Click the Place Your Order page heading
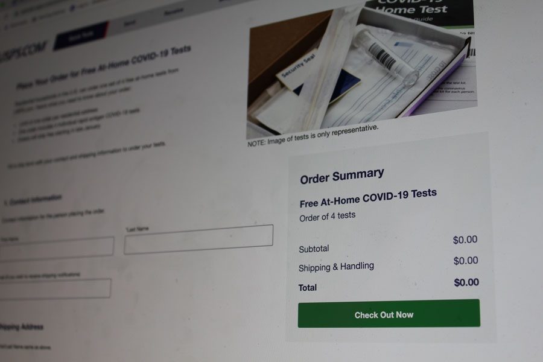 pyautogui.click(x=103, y=66)
